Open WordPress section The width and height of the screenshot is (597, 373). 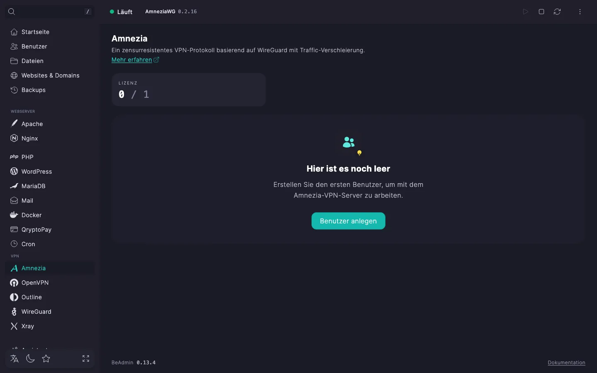coord(50,172)
